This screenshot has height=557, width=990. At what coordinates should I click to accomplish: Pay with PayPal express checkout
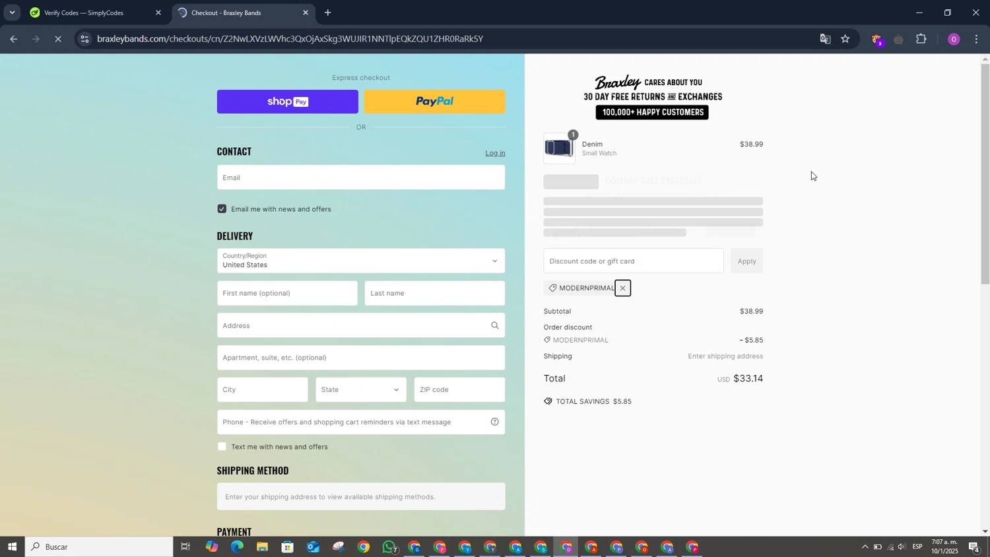point(435,102)
